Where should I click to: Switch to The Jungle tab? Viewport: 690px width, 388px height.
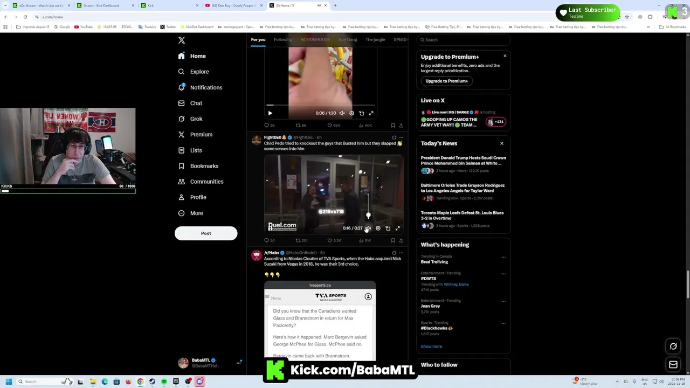coord(375,39)
